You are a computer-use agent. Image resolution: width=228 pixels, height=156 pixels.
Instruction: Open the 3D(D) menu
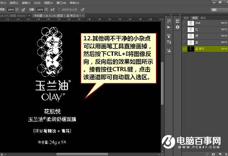[x=37, y=3]
